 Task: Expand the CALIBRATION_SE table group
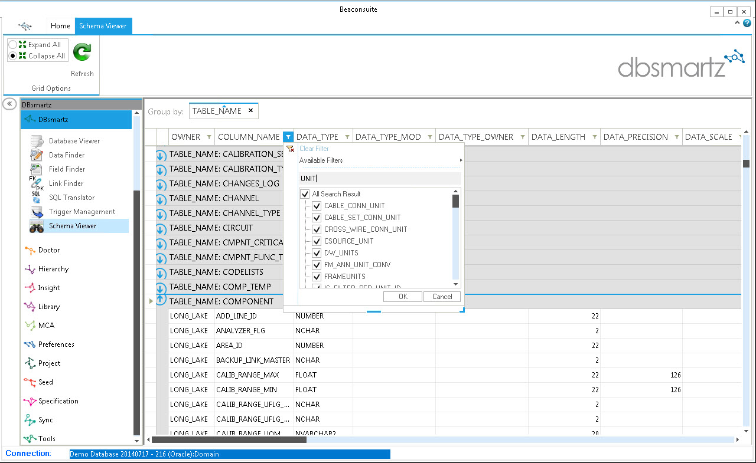tap(161, 155)
